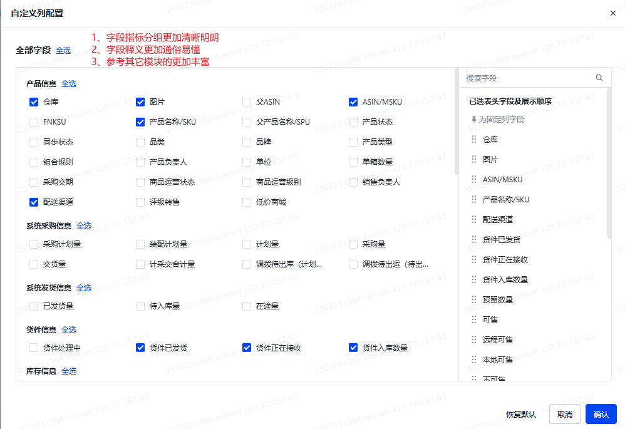The width and height of the screenshot is (625, 429).
Task: Click the drag handle of 货件正在接收 selected field
Action: [474, 259]
